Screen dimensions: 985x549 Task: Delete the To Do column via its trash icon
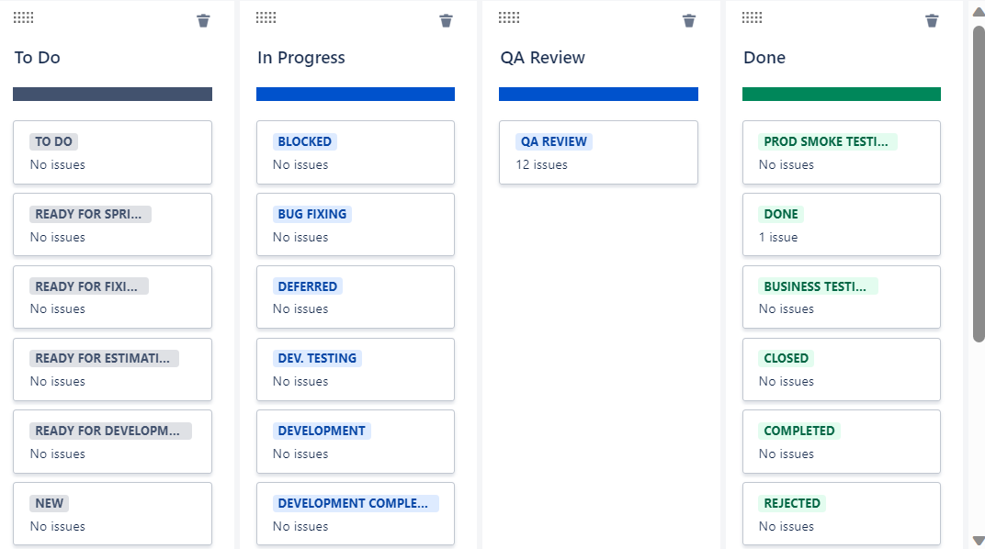[x=203, y=20]
